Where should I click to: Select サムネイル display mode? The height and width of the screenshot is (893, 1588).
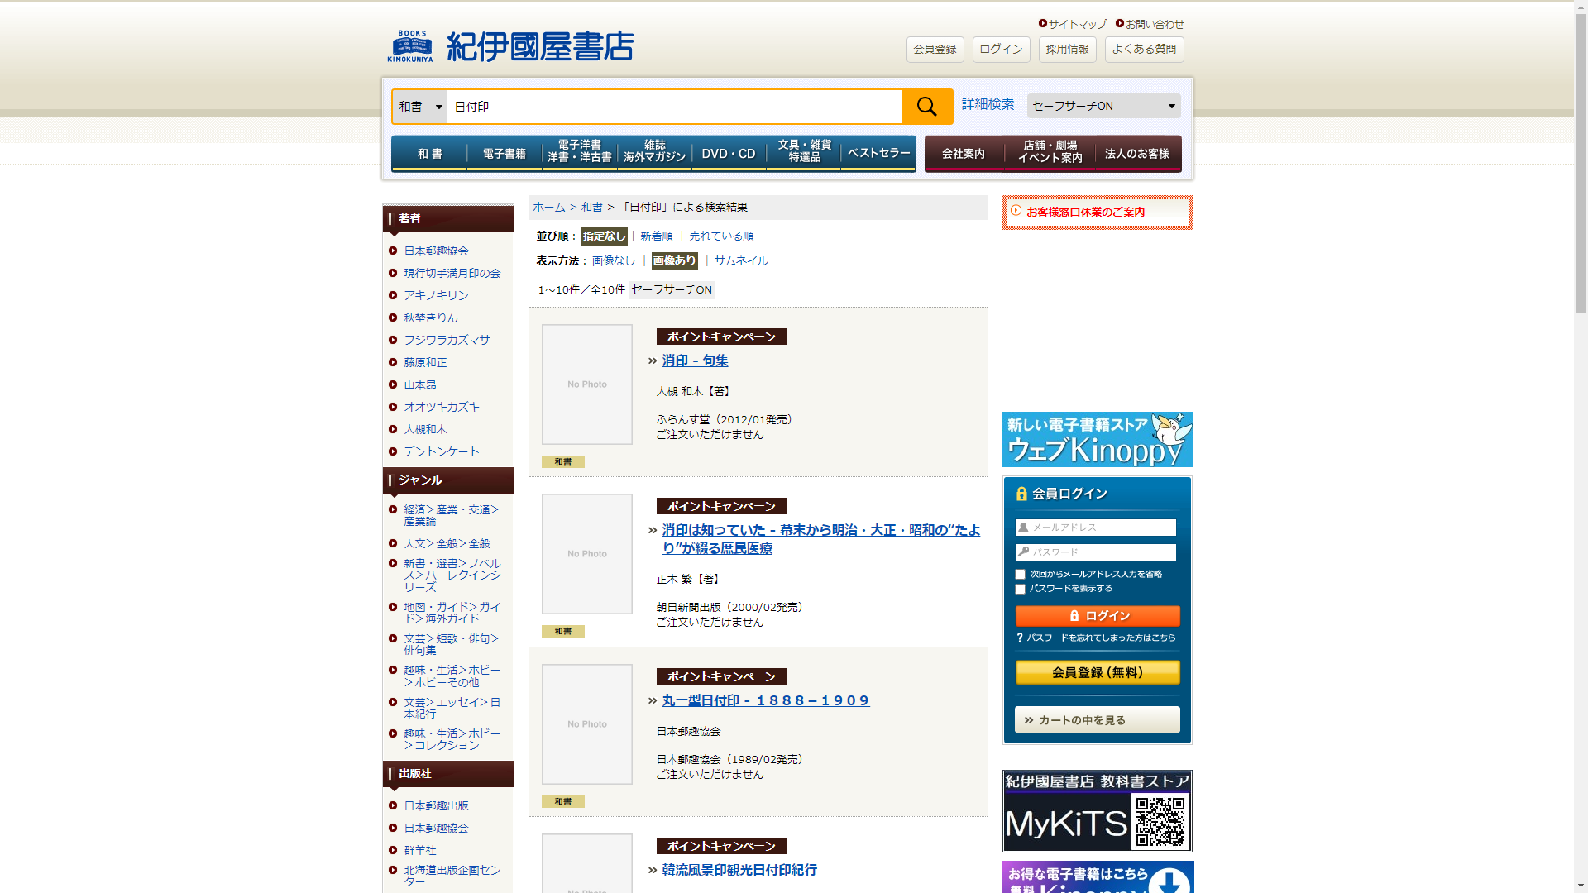[740, 261]
